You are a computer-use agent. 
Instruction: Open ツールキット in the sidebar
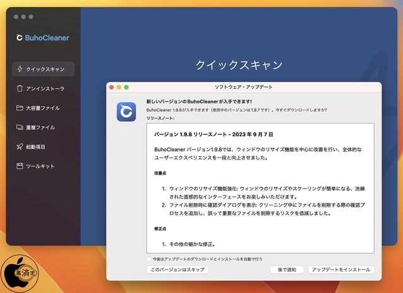pyautogui.click(x=43, y=166)
